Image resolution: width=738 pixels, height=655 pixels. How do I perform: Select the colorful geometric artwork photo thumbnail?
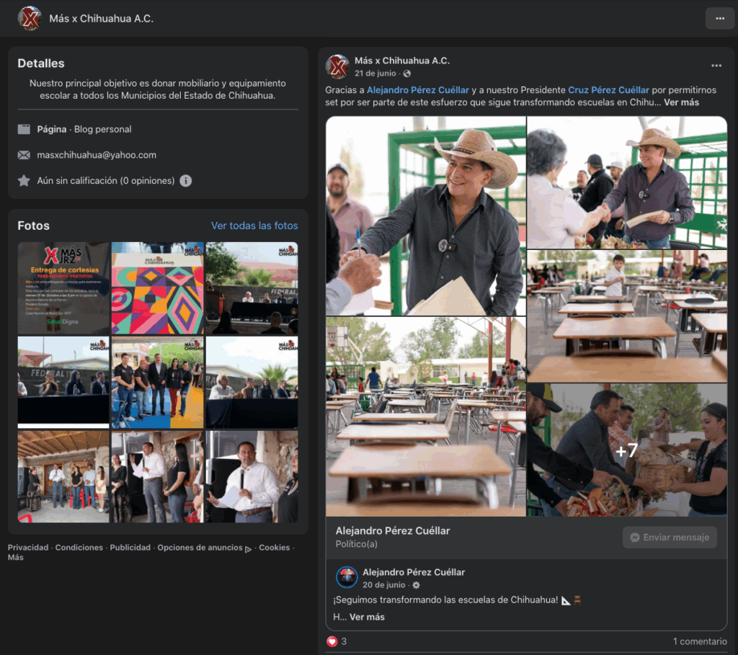(157, 289)
